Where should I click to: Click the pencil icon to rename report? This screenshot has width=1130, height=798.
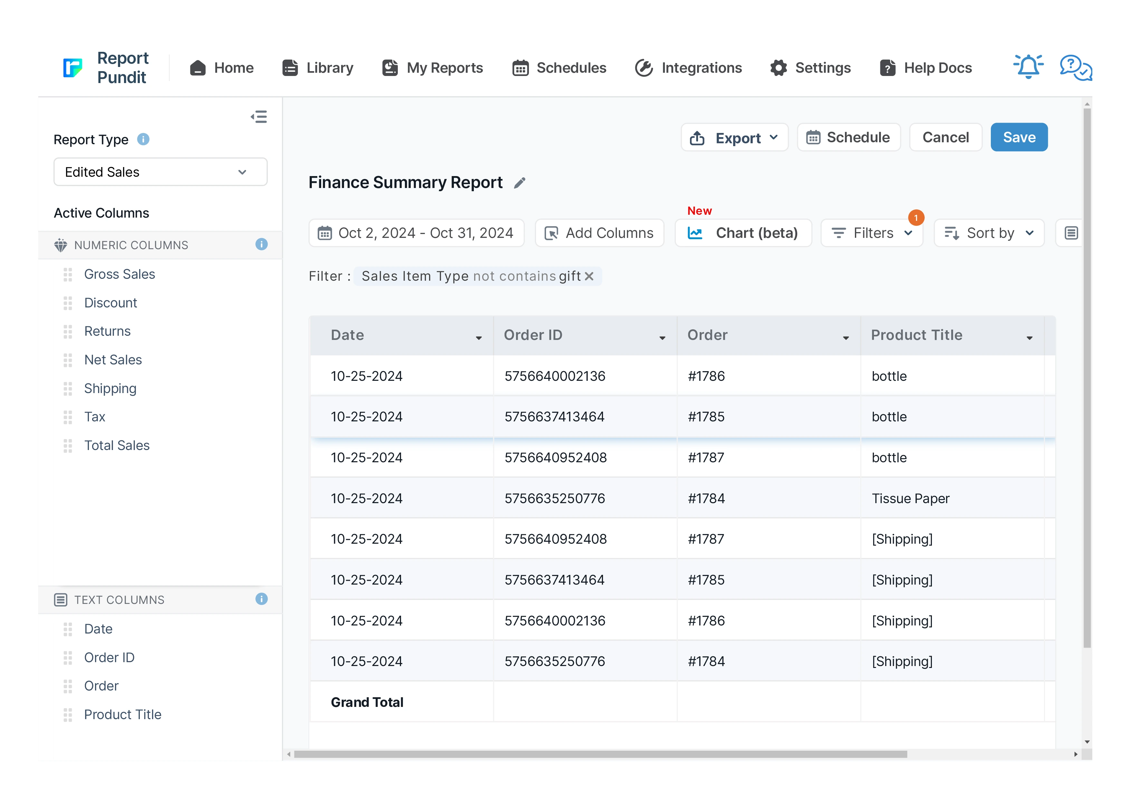(x=520, y=183)
